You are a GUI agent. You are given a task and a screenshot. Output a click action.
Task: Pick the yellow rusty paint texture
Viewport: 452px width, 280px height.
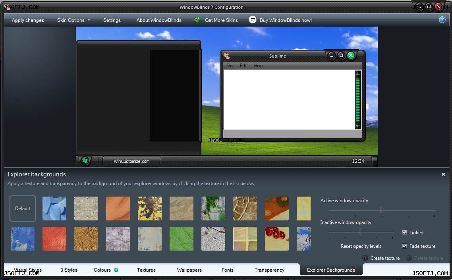click(x=150, y=209)
